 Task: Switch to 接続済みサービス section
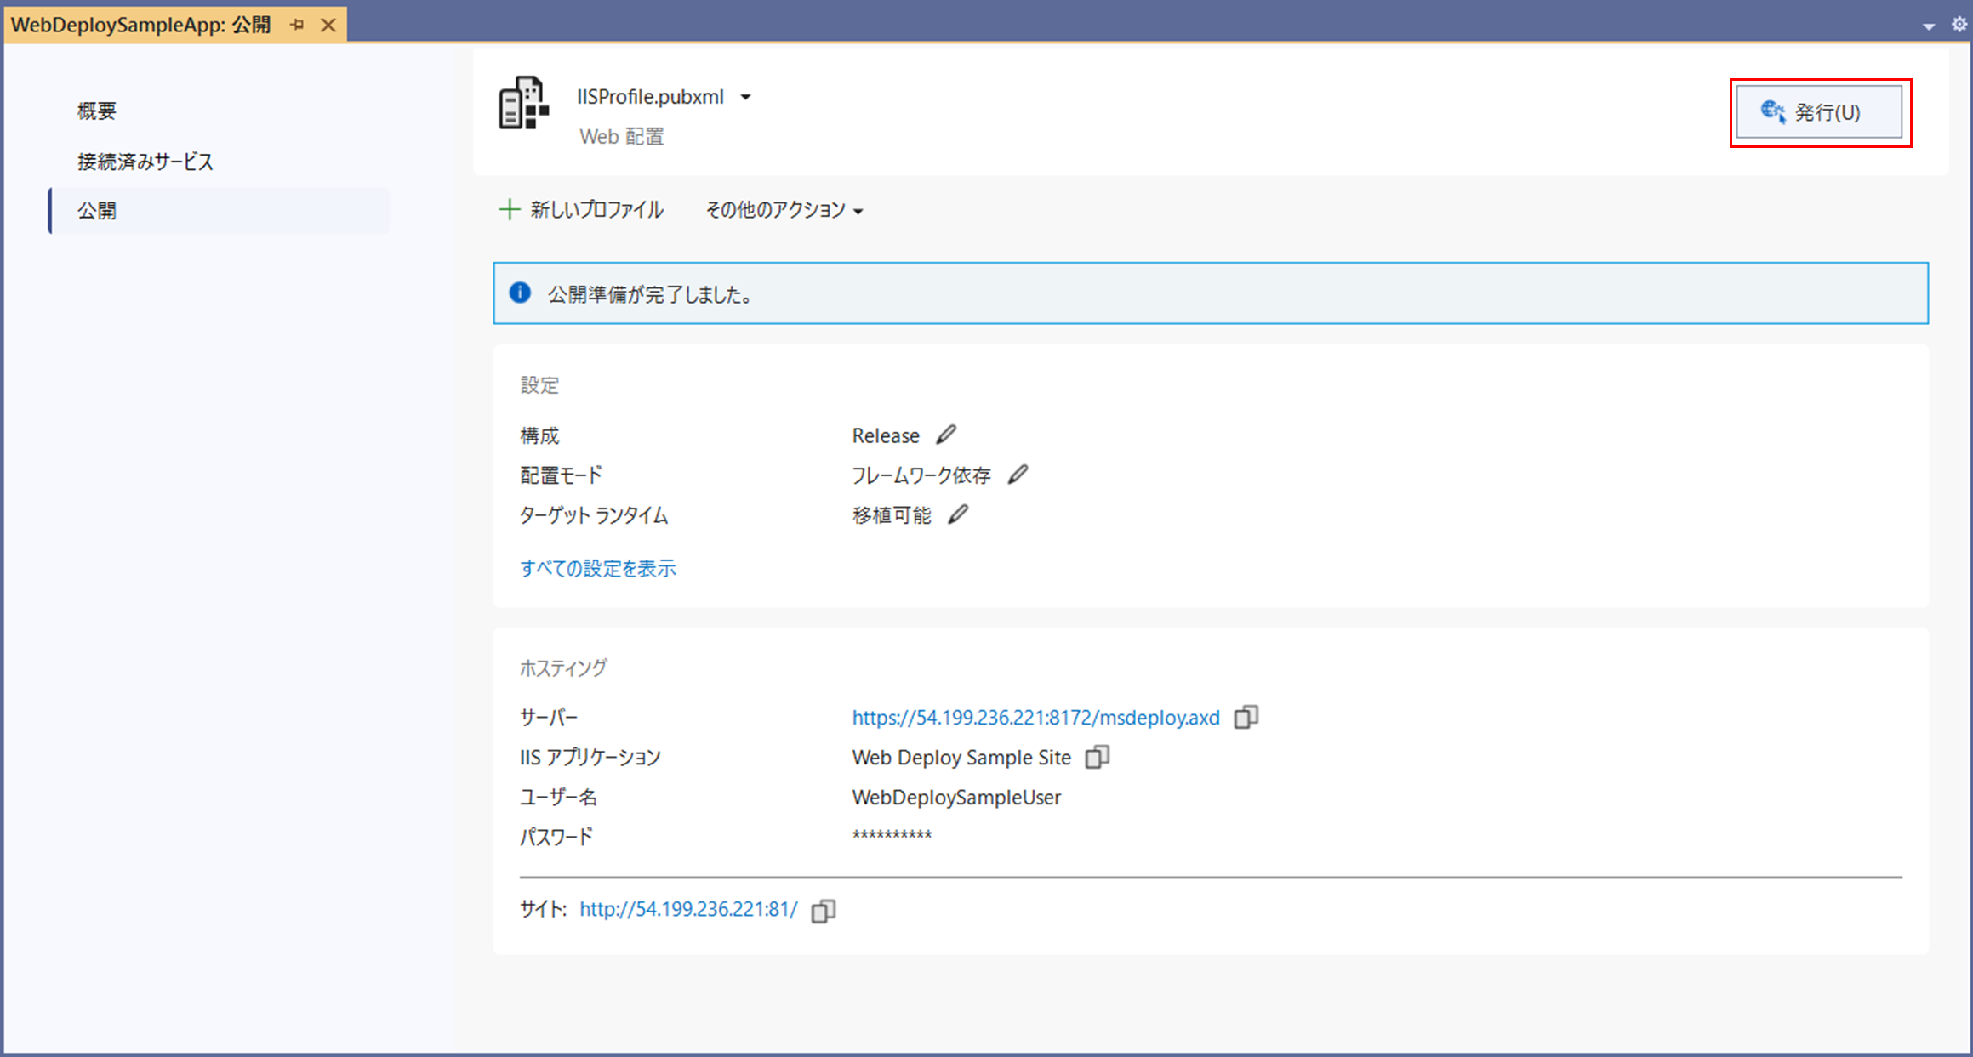coord(145,162)
